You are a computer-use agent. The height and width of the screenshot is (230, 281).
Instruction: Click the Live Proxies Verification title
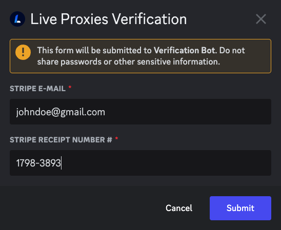(x=109, y=19)
